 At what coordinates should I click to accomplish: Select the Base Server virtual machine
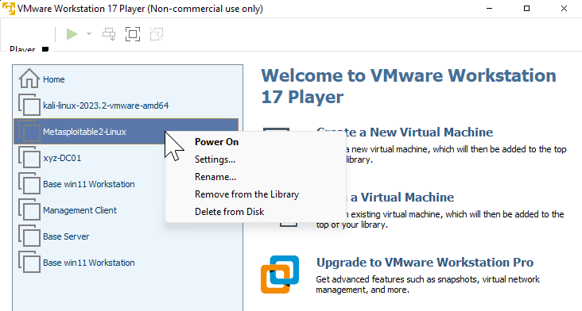pyautogui.click(x=126, y=236)
